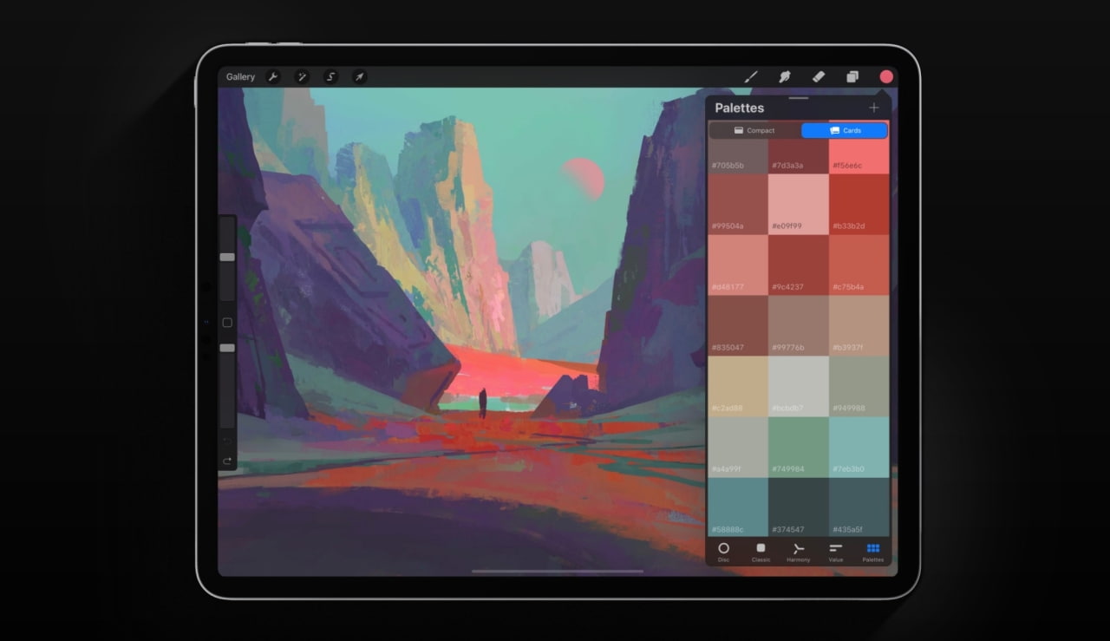
Task: Switch palette view to Compact
Action: tap(754, 130)
